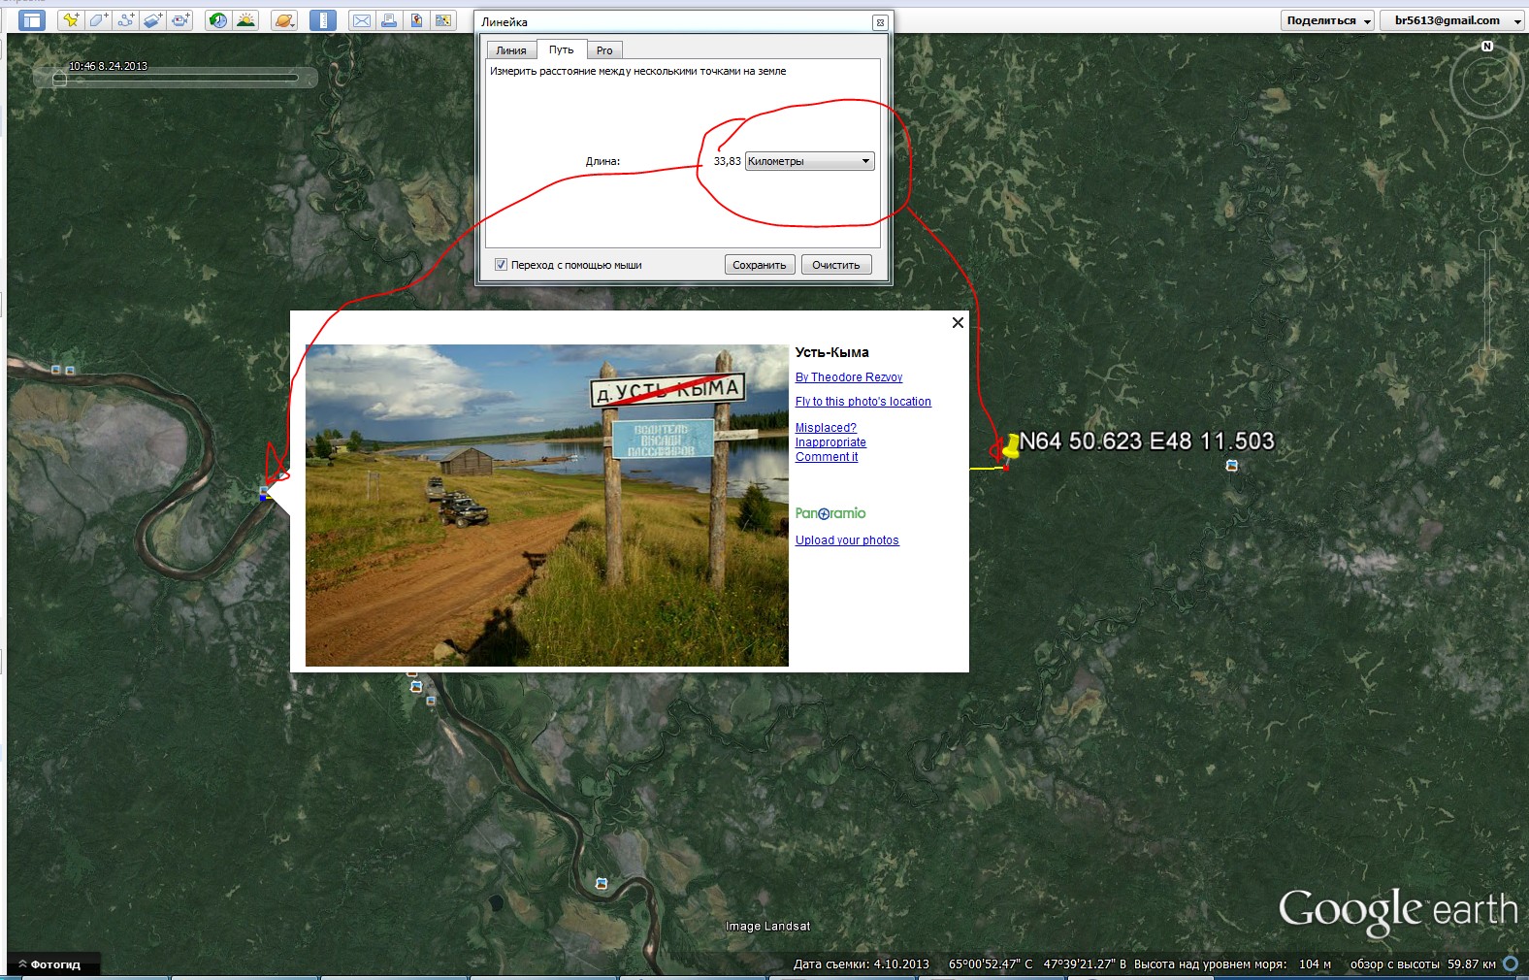Switch to the Pro tab
Image resolution: width=1529 pixels, height=980 pixels.
click(x=604, y=50)
